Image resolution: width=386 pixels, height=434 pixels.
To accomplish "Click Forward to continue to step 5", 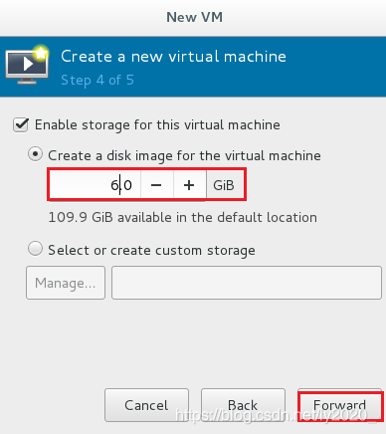I will (339, 405).
